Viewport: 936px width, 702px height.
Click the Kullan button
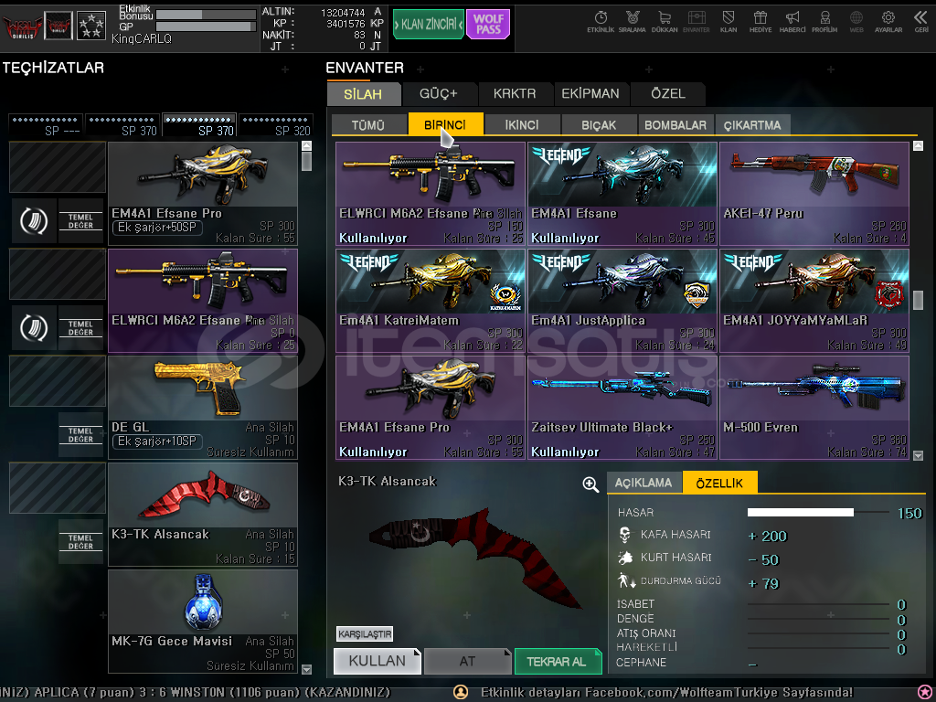[x=378, y=661]
